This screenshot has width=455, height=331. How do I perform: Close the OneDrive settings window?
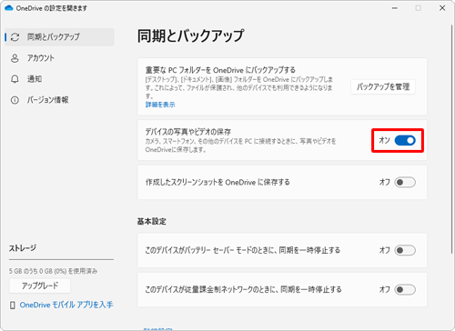pos(442,8)
